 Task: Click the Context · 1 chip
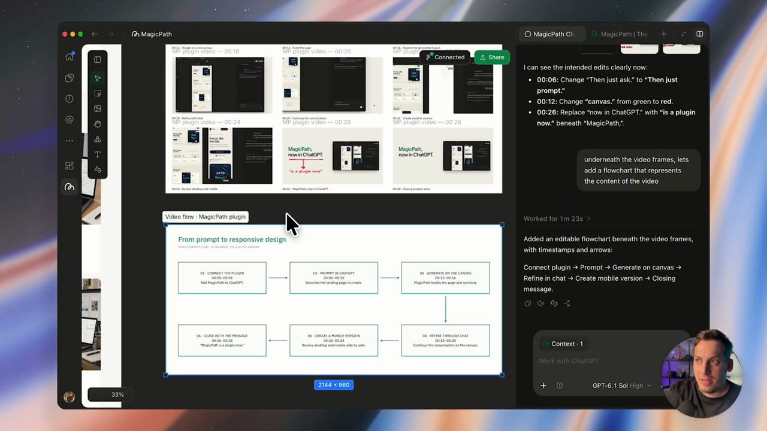tap(563, 344)
